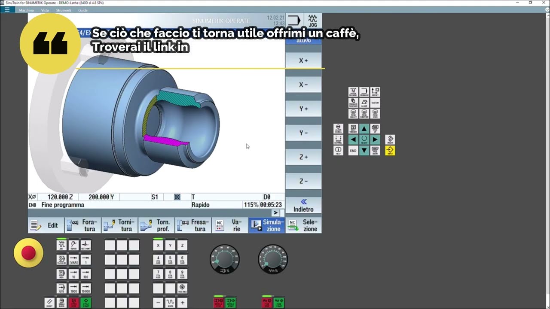The height and width of the screenshot is (309, 550).
Task: Click the yellow INPUT key
Action: [x=390, y=151]
